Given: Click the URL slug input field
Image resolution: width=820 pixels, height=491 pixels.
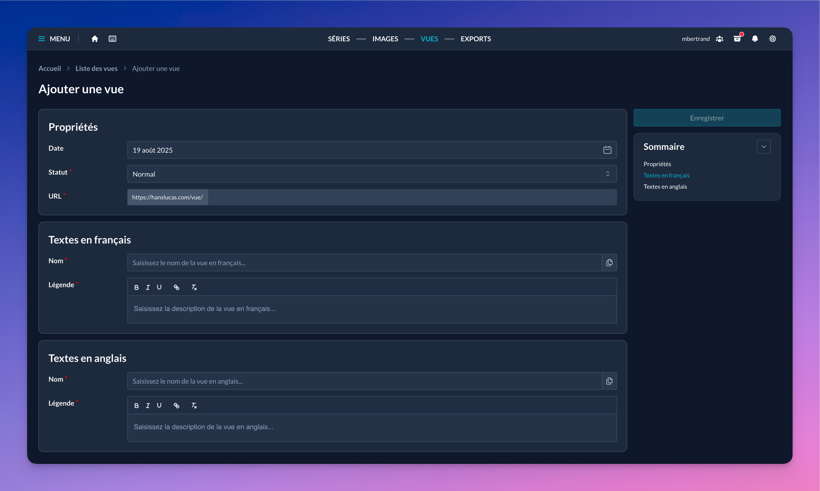Looking at the screenshot, I should [x=412, y=197].
